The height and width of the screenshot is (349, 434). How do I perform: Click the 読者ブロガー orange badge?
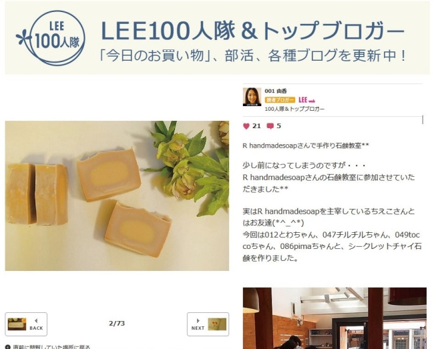[x=280, y=100]
